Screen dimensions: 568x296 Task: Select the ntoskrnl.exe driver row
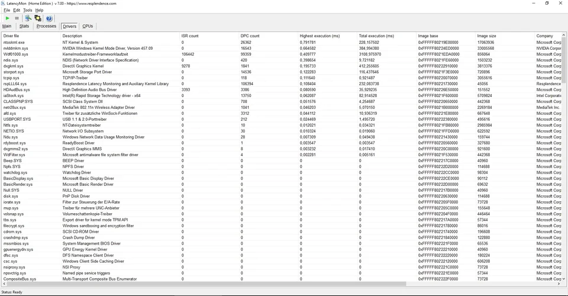282,43
